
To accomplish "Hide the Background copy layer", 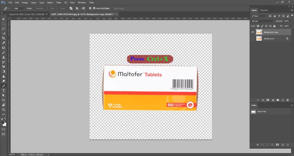I will point(253,32).
